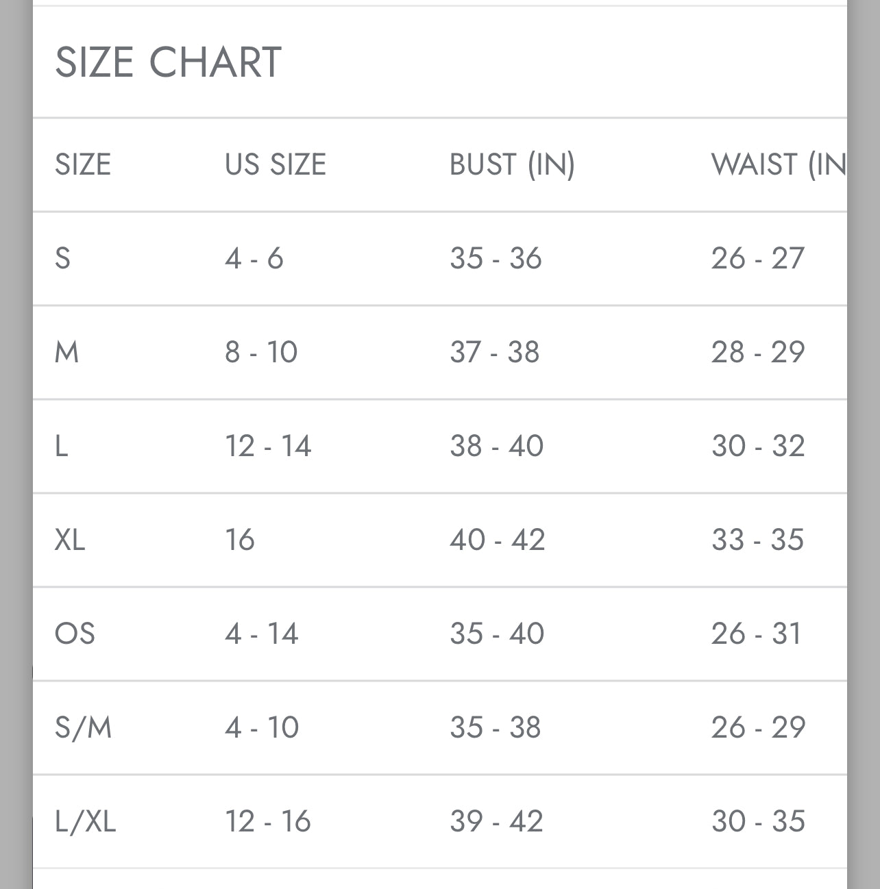Image resolution: width=880 pixels, height=889 pixels.
Task: Click bust measurement 40 - 42
Action: [498, 540]
